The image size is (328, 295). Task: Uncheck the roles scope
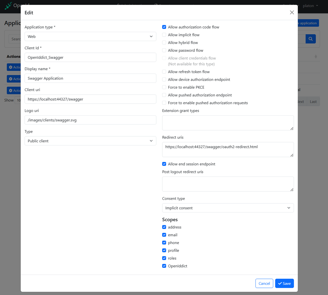coord(164,258)
